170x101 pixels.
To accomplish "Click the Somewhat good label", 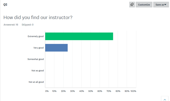I will [x=36, y=59].
